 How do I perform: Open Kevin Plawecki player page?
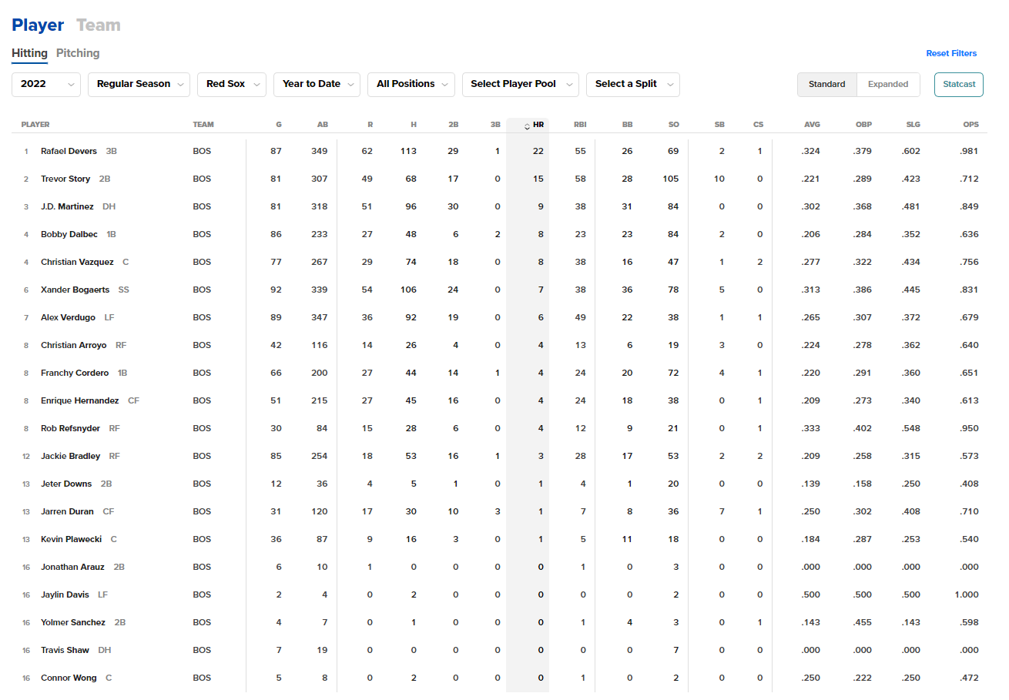coord(72,539)
